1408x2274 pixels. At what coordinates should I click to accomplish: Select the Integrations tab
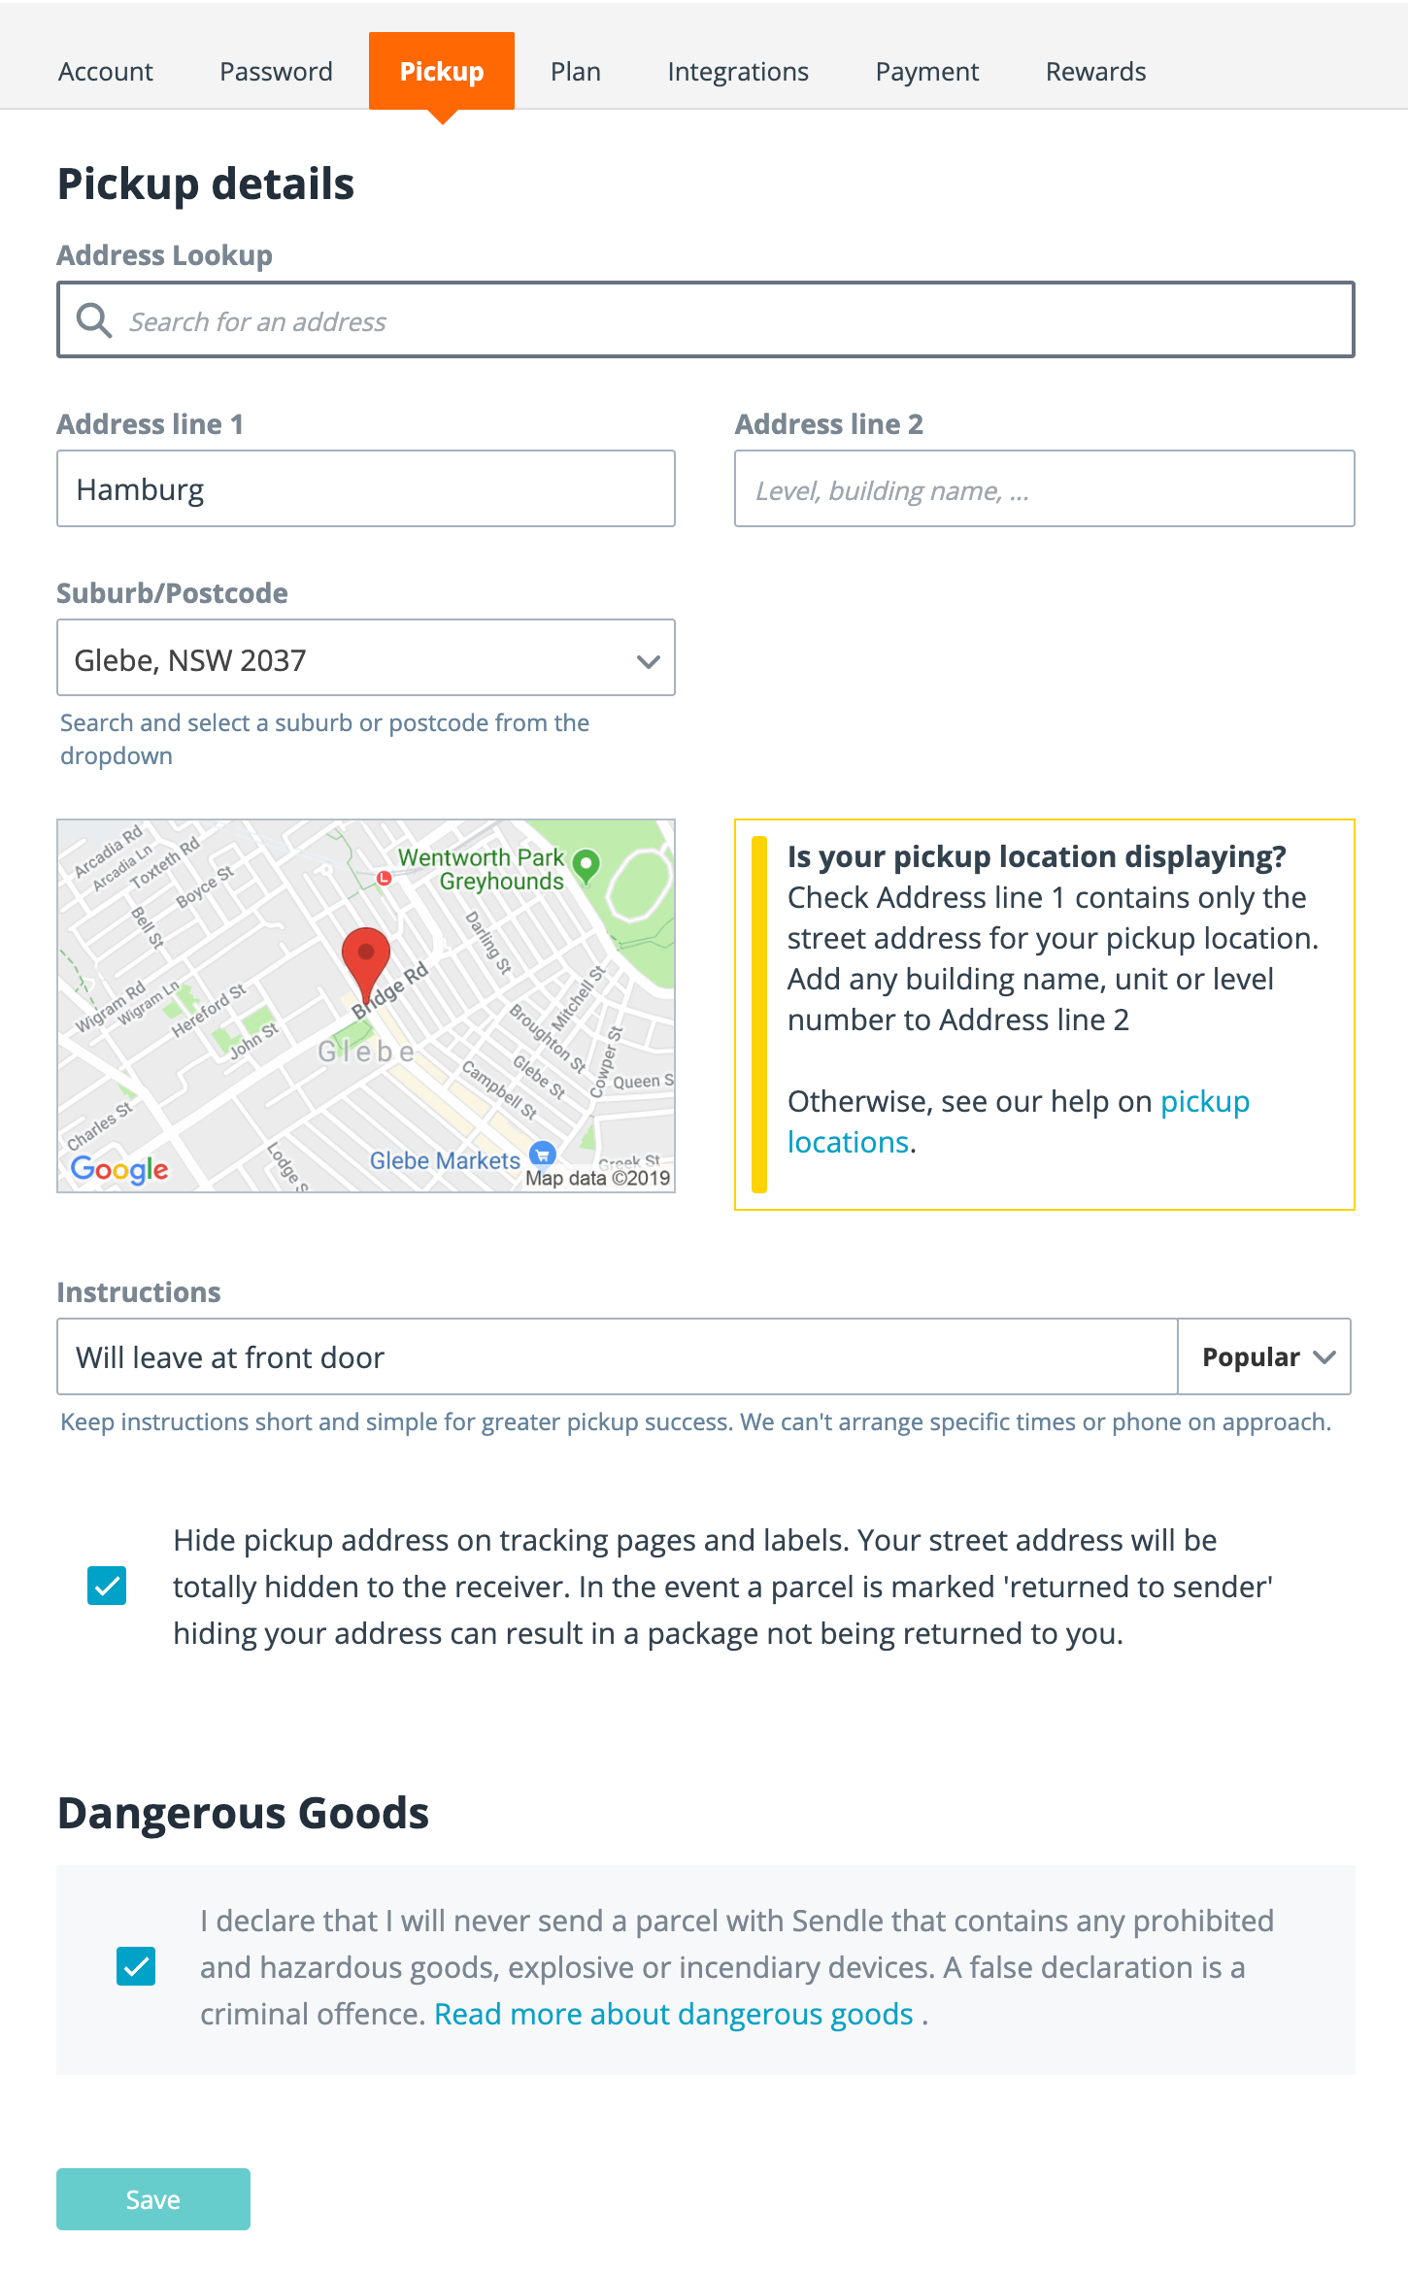click(x=737, y=70)
